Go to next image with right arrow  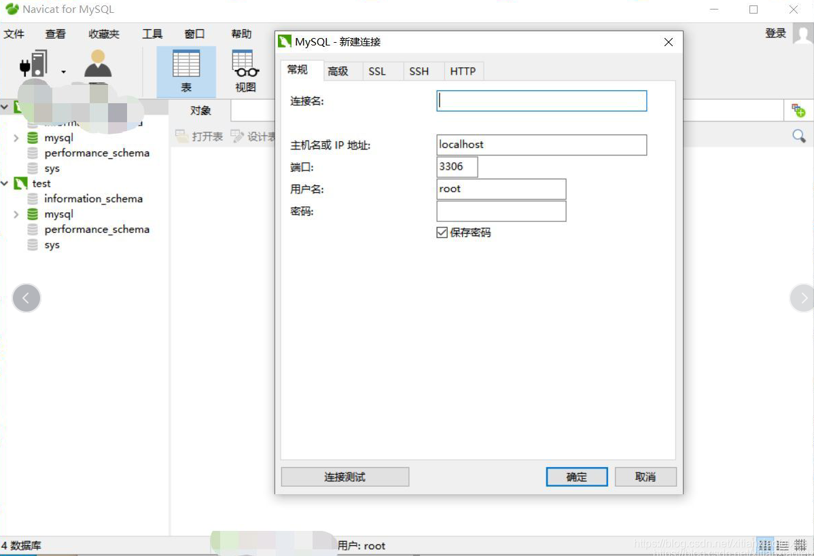(802, 298)
